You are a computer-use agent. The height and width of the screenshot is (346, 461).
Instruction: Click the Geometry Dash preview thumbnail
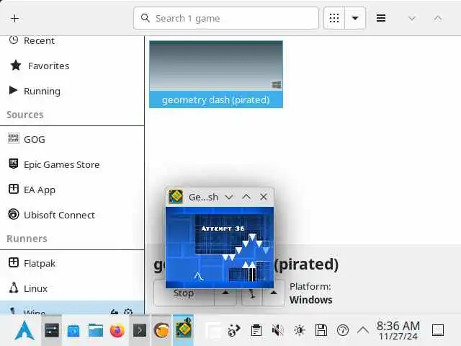220,247
